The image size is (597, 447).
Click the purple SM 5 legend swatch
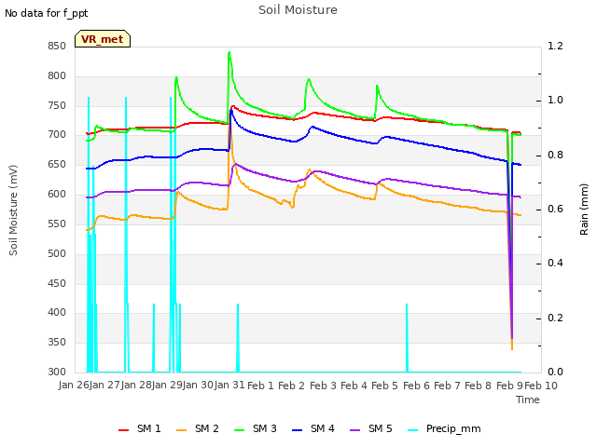[x=355, y=430]
